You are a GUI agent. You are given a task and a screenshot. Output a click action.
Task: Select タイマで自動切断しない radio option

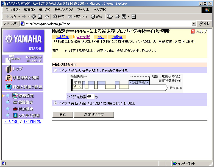coord(55,103)
